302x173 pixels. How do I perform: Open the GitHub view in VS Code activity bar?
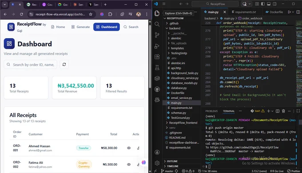tap(157, 89)
